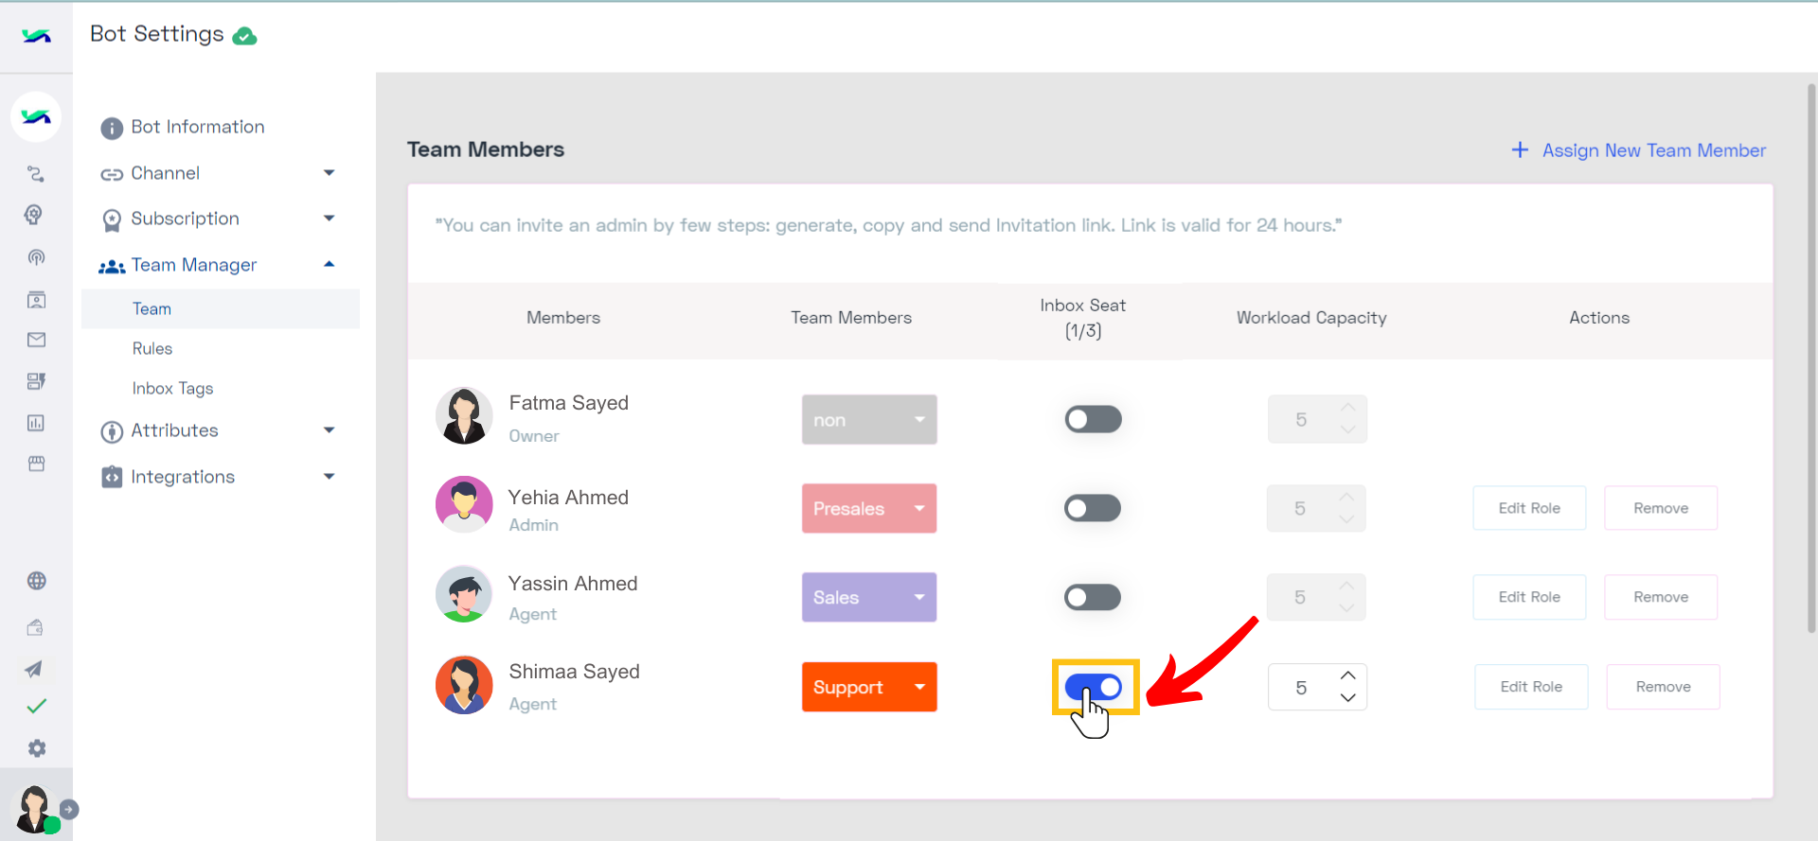Viewport: 1818px width, 841px height.
Task: Open the Subscription settings section
Action: pyautogui.click(x=186, y=219)
